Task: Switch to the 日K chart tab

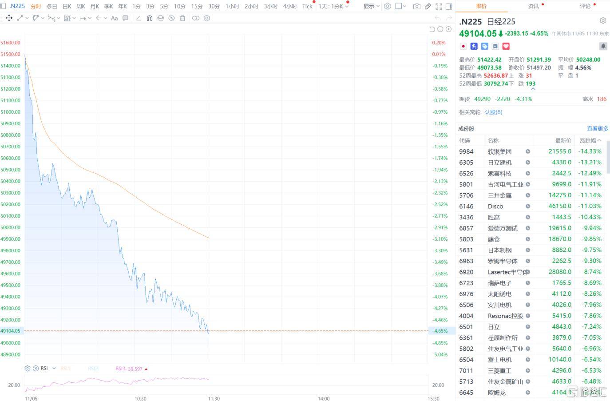Action: pos(67,6)
